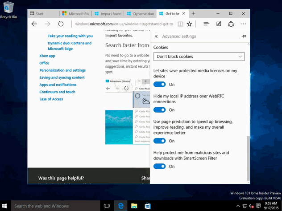Go back from Advanced settings chevrons
Screen dimensions: 282x211
(x=156, y=36)
